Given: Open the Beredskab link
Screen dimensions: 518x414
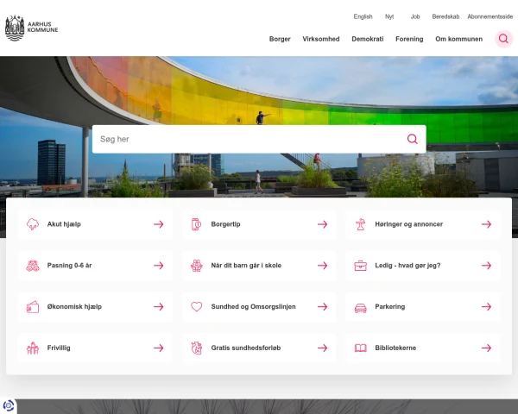Looking at the screenshot, I should pyautogui.click(x=445, y=16).
